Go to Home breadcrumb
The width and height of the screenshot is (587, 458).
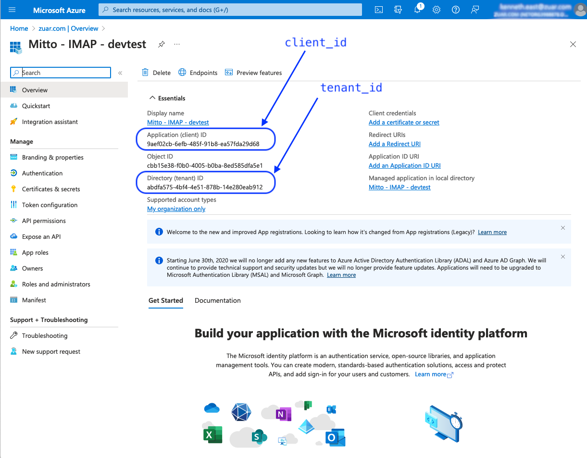coord(19,28)
